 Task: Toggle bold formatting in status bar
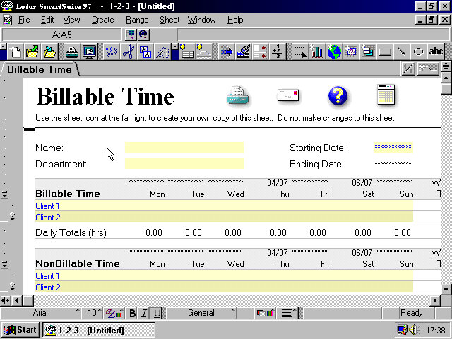click(x=132, y=313)
